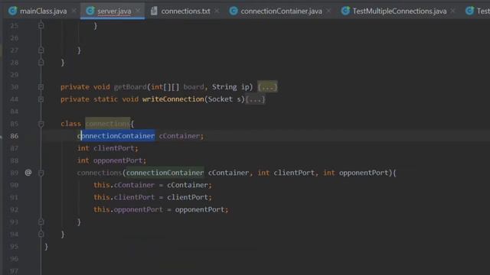Click the TestMultipleConnections.java class icon
The image size is (490, 275).
[x=345, y=11]
